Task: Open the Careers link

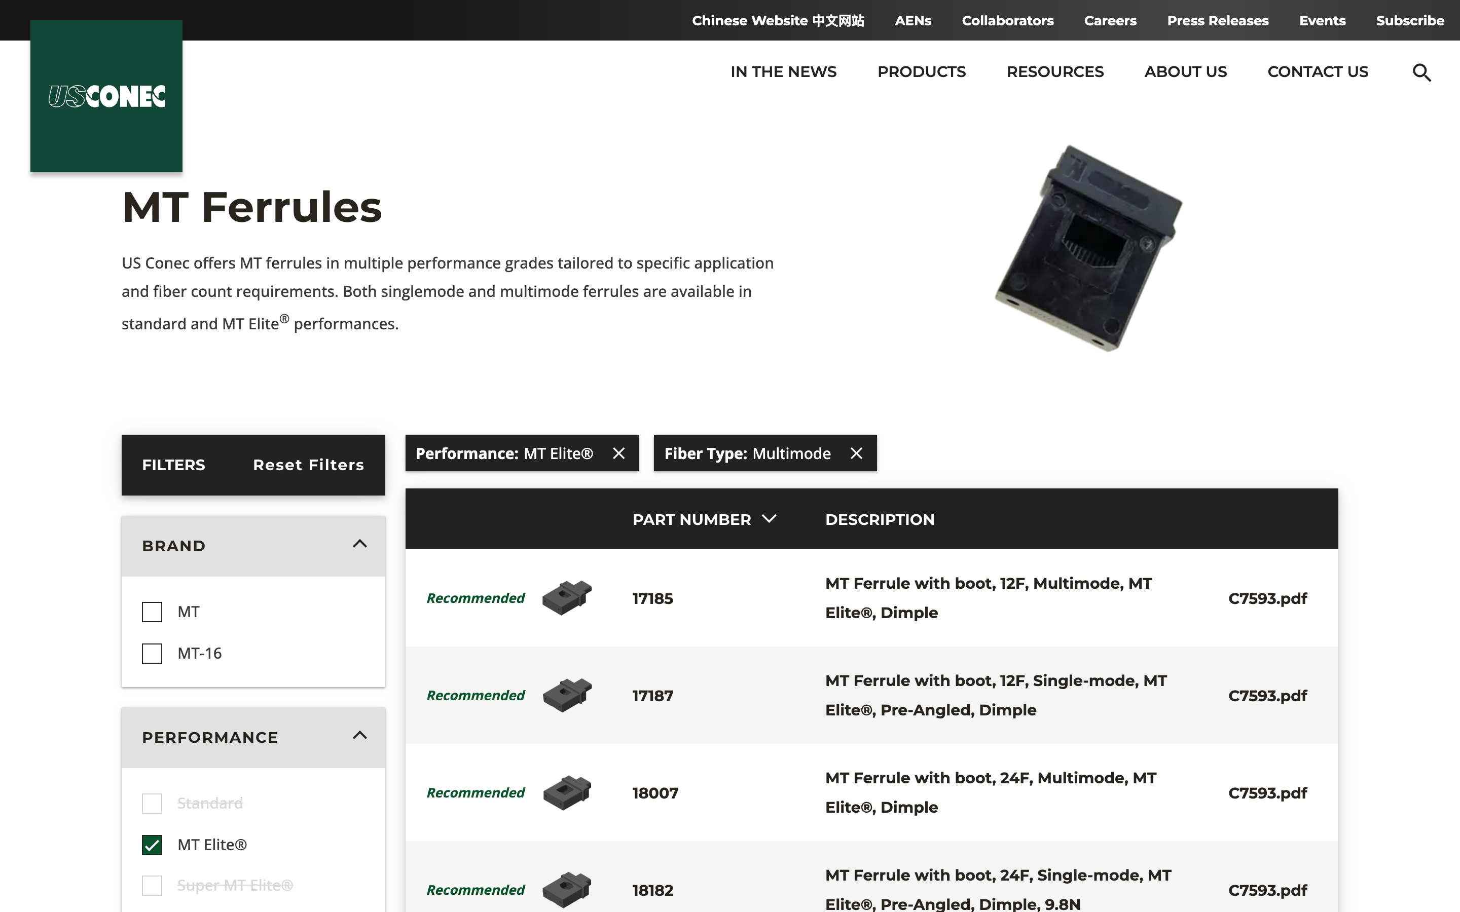Action: (x=1110, y=20)
